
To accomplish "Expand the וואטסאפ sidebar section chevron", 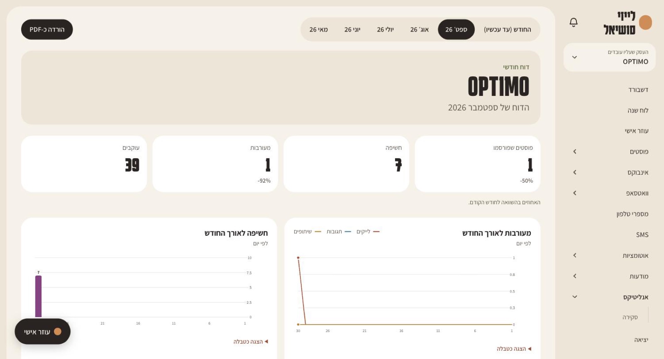I will click(575, 193).
